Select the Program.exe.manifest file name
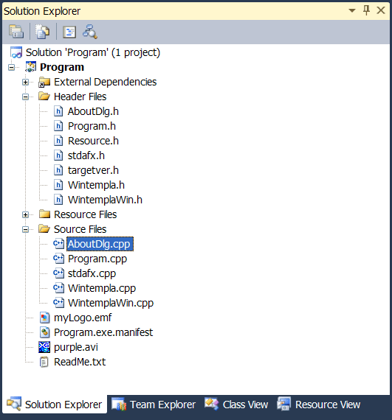392x420 pixels. click(x=103, y=332)
